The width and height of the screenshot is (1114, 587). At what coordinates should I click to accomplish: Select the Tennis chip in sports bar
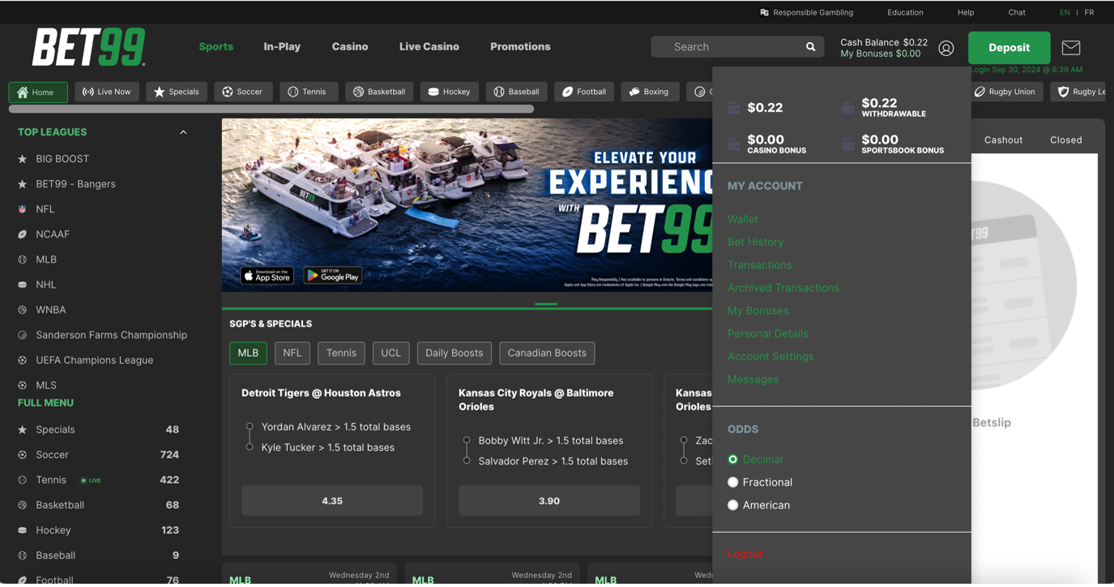point(307,92)
